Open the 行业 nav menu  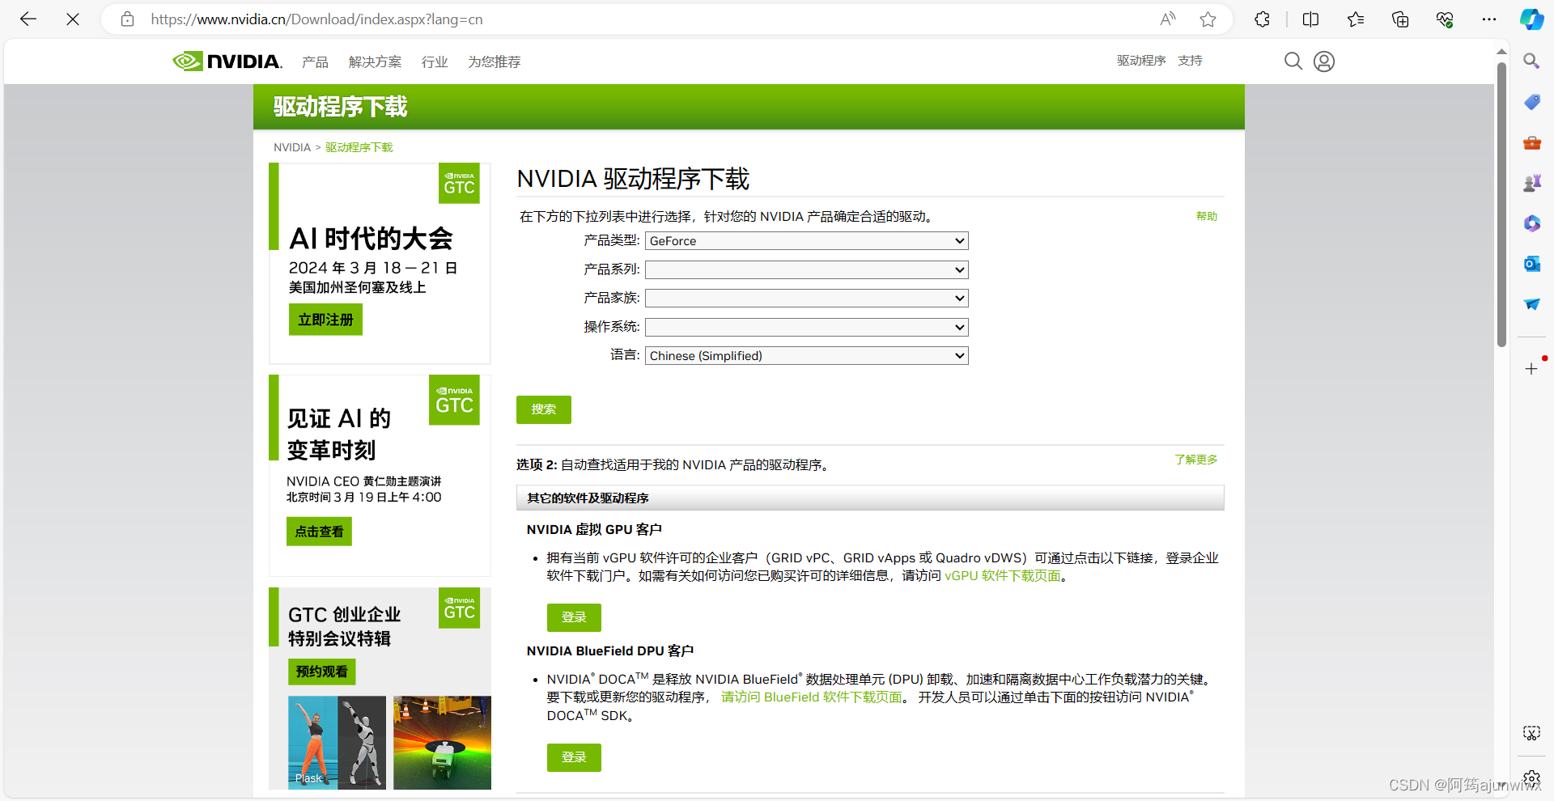click(x=435, y=62)
